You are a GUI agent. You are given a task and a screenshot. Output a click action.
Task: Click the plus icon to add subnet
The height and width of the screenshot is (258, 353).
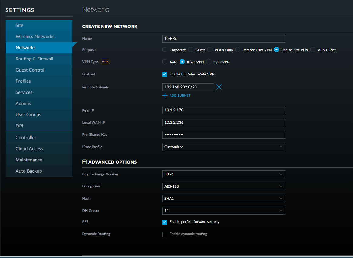(x=165, y=96)
